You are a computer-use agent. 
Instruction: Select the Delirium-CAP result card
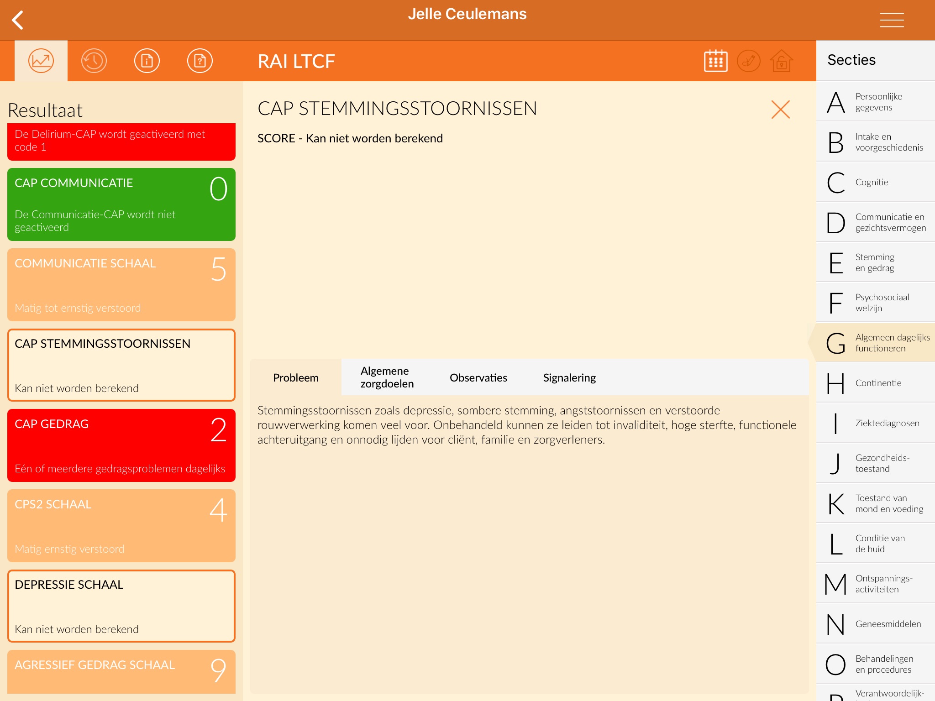(121, 141)
